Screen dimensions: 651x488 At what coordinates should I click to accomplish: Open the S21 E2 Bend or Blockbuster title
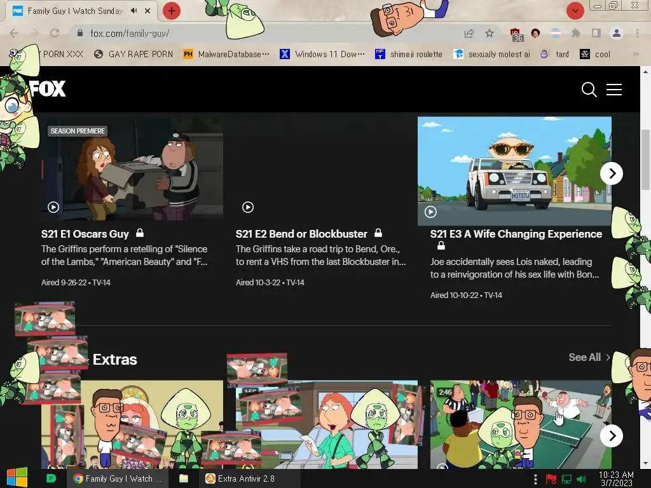[x=301, y=234]
